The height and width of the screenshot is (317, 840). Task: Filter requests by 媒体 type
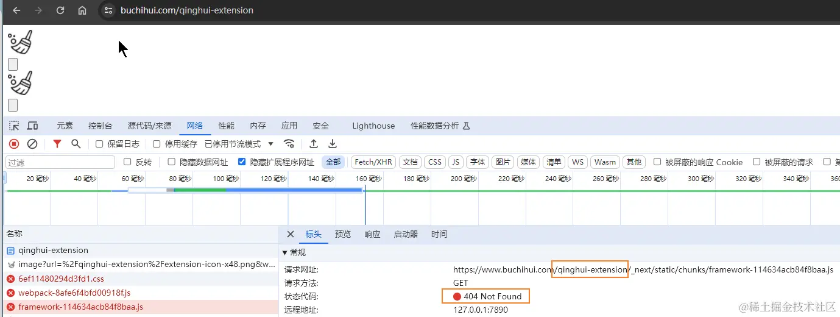coord(529,162)
